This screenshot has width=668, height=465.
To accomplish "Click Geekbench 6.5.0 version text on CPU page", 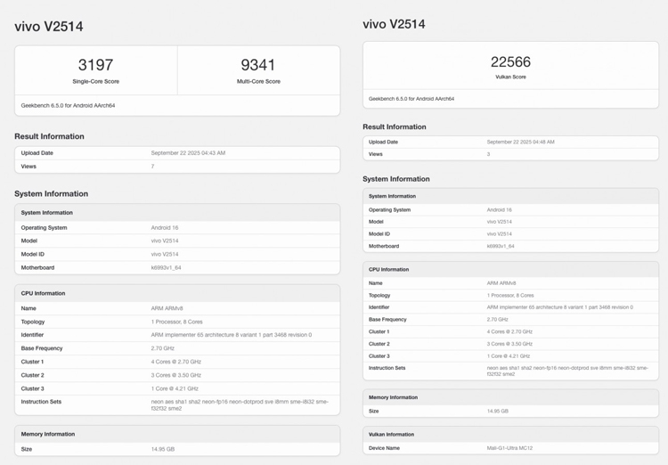I will pos(69,106).
